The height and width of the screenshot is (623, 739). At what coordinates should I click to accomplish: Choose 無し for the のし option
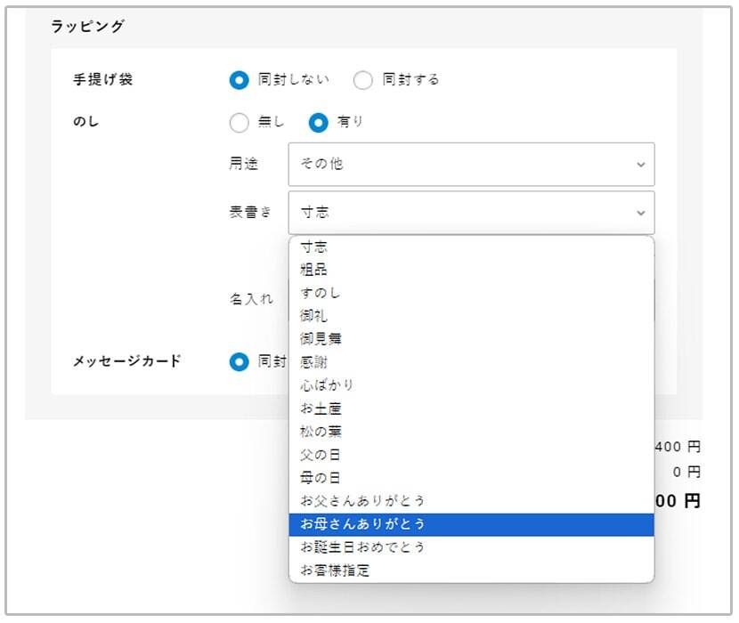click(x=239, y=123)
